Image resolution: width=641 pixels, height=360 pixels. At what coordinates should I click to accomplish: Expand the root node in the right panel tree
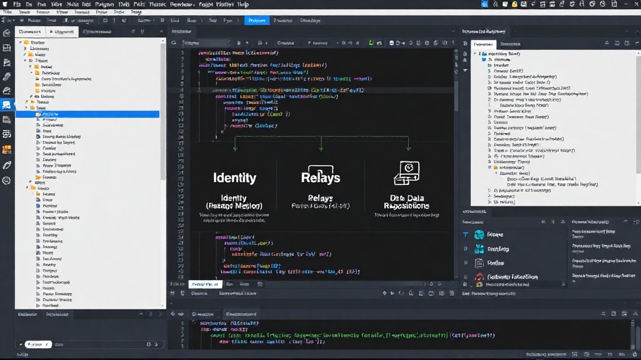tap(475, 54)
